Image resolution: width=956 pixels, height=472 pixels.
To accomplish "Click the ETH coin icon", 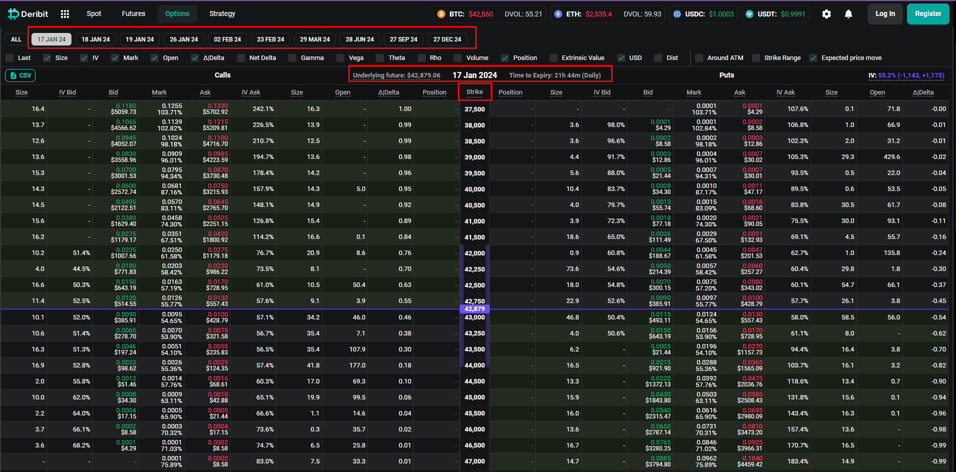I will 558,14.
